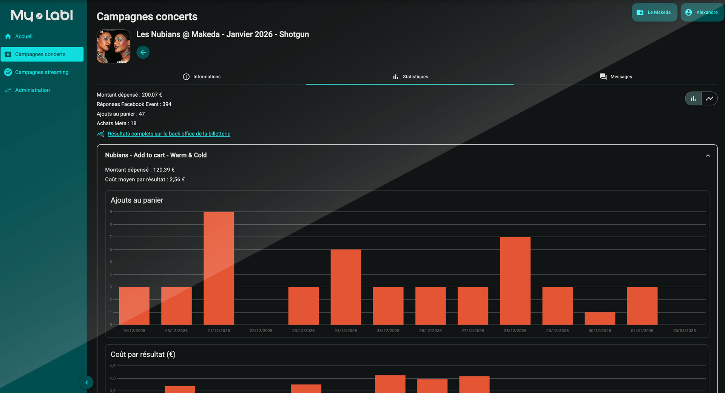Collapse the left sidebar with chevron
725x393 pixels.
click(86, 382)
